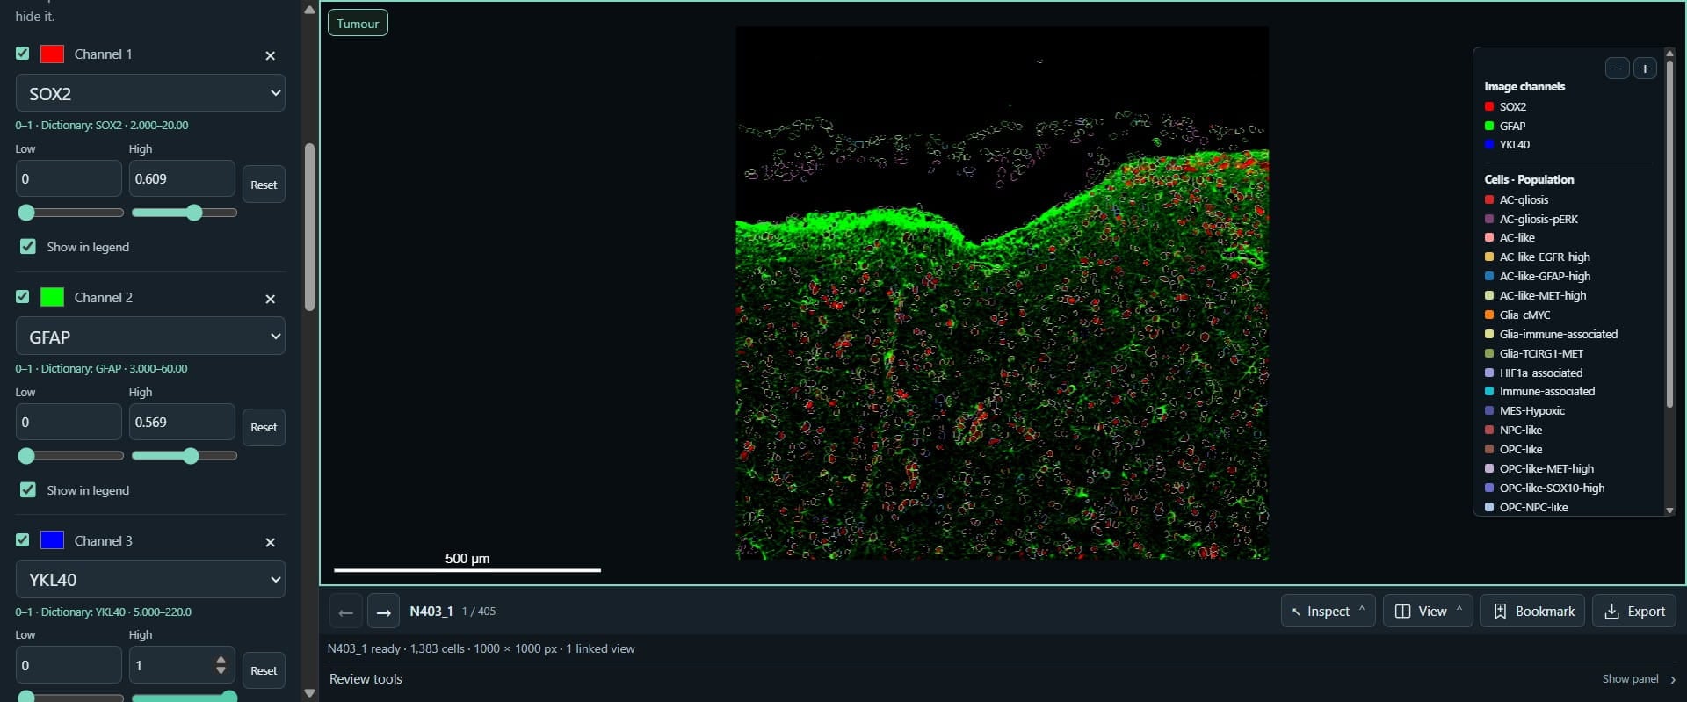Image resolution: width=1687 pixels, height=702 pixels.
Task: Open the SOX2 marker dropdown
Action: click(x=150, y=93)
